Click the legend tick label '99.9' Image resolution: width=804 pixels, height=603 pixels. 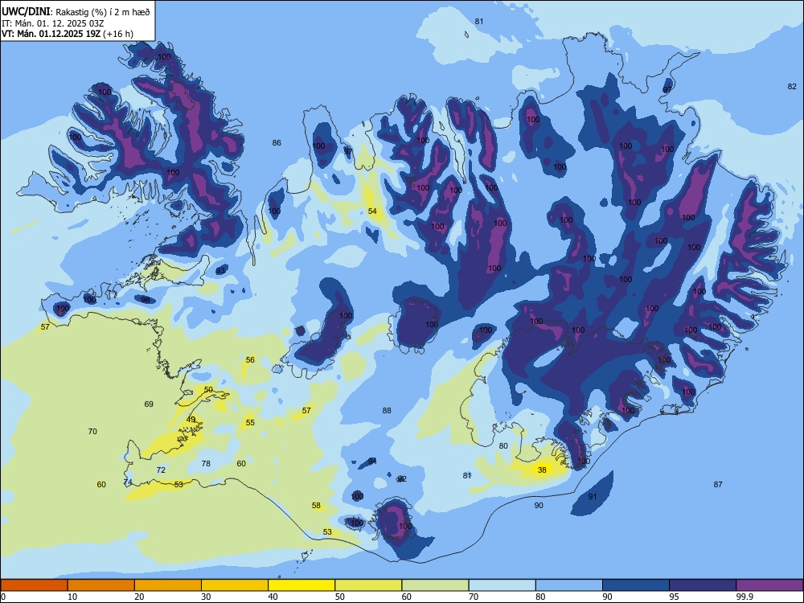[744, 597]
